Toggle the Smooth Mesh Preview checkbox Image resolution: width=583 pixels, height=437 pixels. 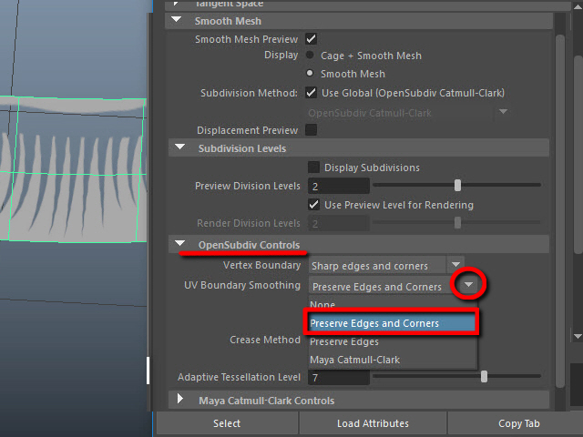(x=312, y=39)
